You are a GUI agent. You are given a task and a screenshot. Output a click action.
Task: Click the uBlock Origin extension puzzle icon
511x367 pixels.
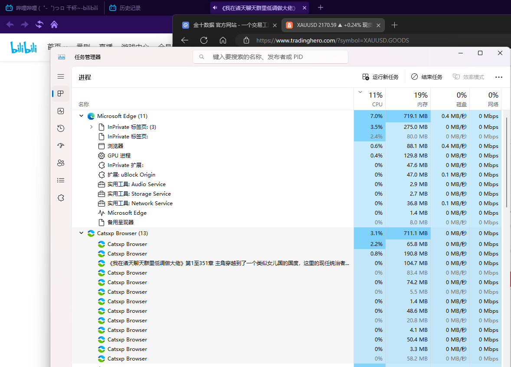coord(102,175)
